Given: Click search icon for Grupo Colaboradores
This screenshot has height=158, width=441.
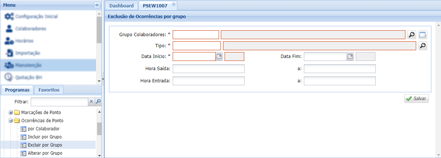Looking at the screenshot, I should (x=411, y=35).
